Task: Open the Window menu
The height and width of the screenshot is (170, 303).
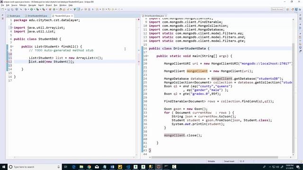Action: click(x=63, y=5)
